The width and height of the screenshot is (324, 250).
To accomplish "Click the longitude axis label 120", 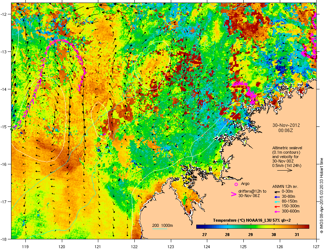I will click(x=62, y=246).
